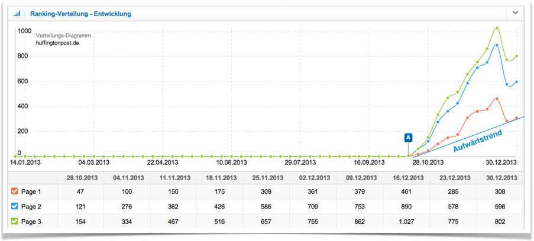Select the 16.12.2013 column header

pos(408,177)
